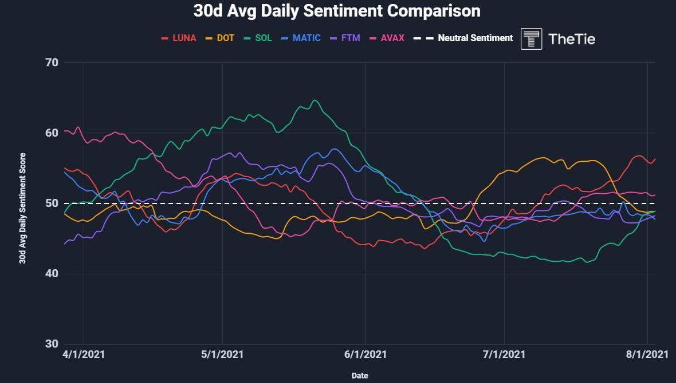
Task: Click the Date x-axis title
Action: click(360, 376)
